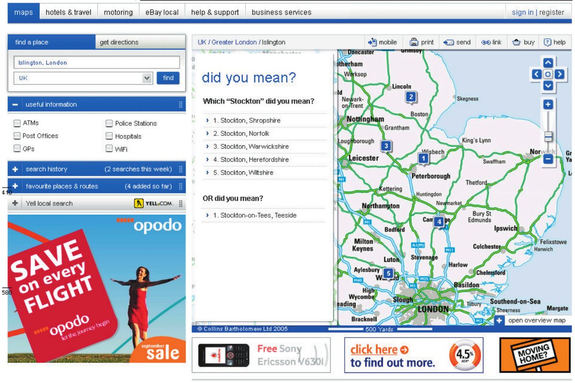Enable the GPs checkbox
Viewport: 575px width, 383px height.
pos(17,149)
